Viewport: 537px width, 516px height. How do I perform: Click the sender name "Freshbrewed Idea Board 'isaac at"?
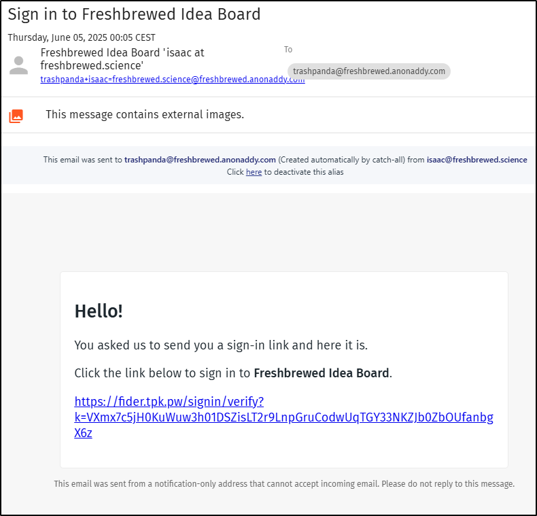coord(122,53)
